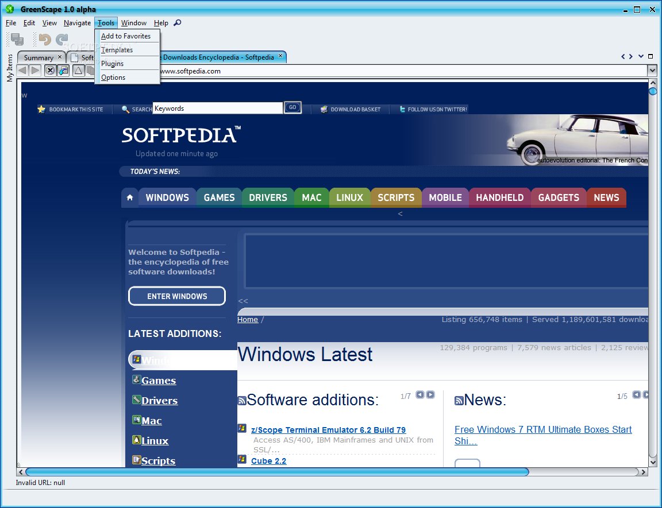Image resolution: width=662 pixels, height=508 pixels.
Task: Open the View menu
Action: [x=49, y=23]
